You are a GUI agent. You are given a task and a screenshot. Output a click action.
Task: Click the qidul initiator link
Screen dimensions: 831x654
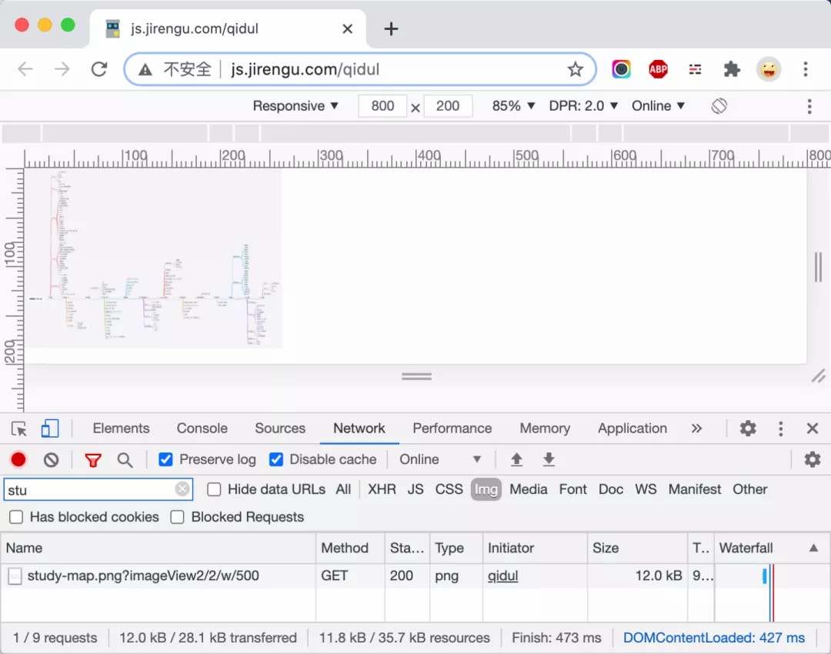click(x=502, y=576)
